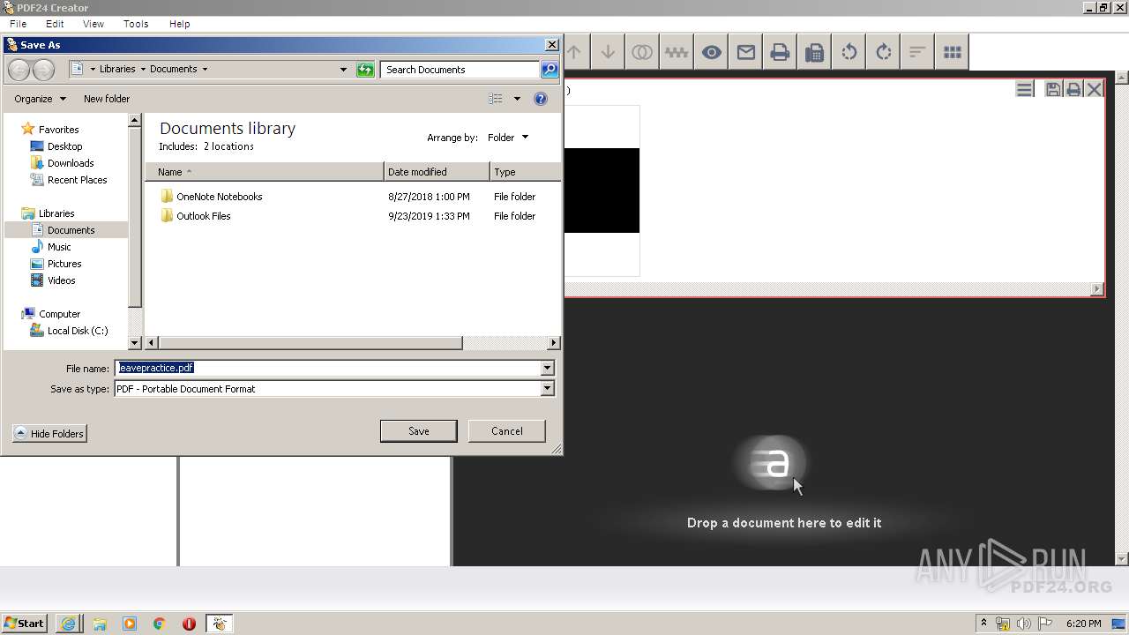
Task: Open the address bar history dropdown
Action: point(344,70)
